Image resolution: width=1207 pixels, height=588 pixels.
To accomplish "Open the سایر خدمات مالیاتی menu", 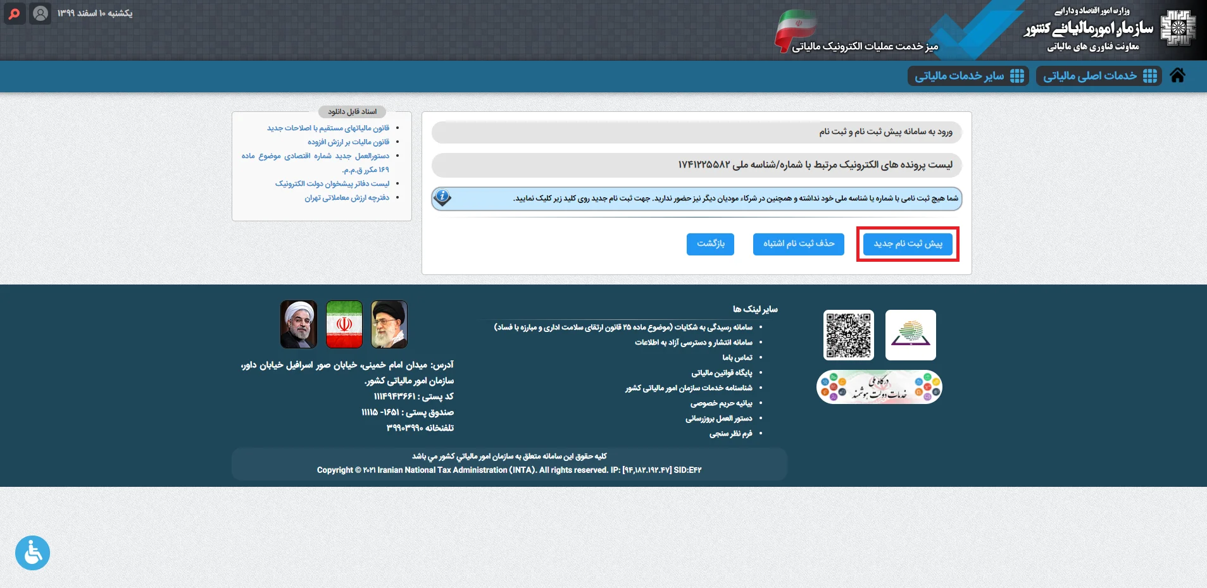I will 968,76.
